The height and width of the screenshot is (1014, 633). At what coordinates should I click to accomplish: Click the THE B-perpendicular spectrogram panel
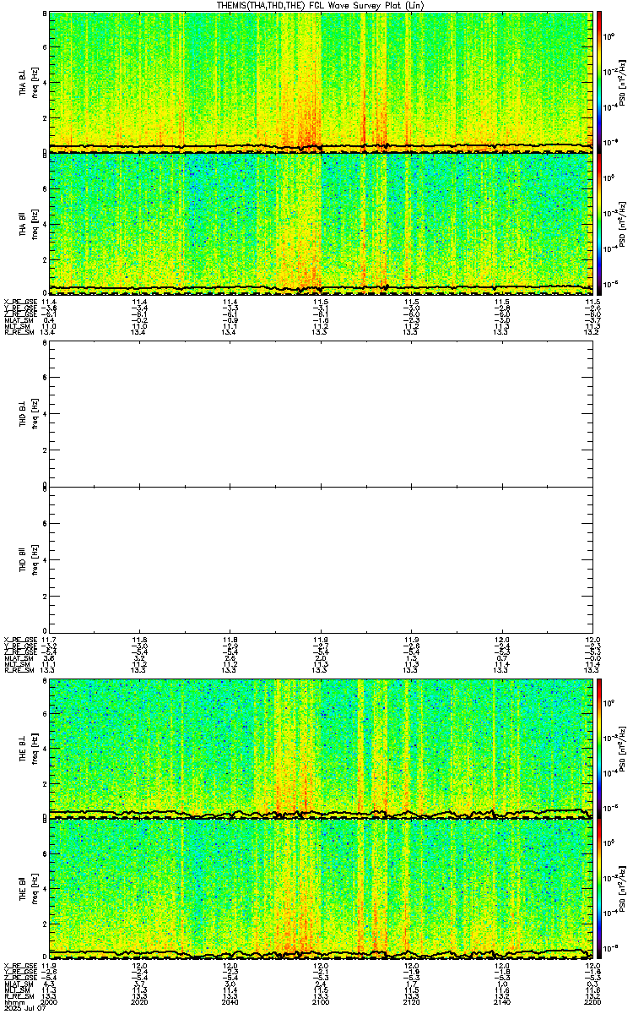click(x=320, y=749)
